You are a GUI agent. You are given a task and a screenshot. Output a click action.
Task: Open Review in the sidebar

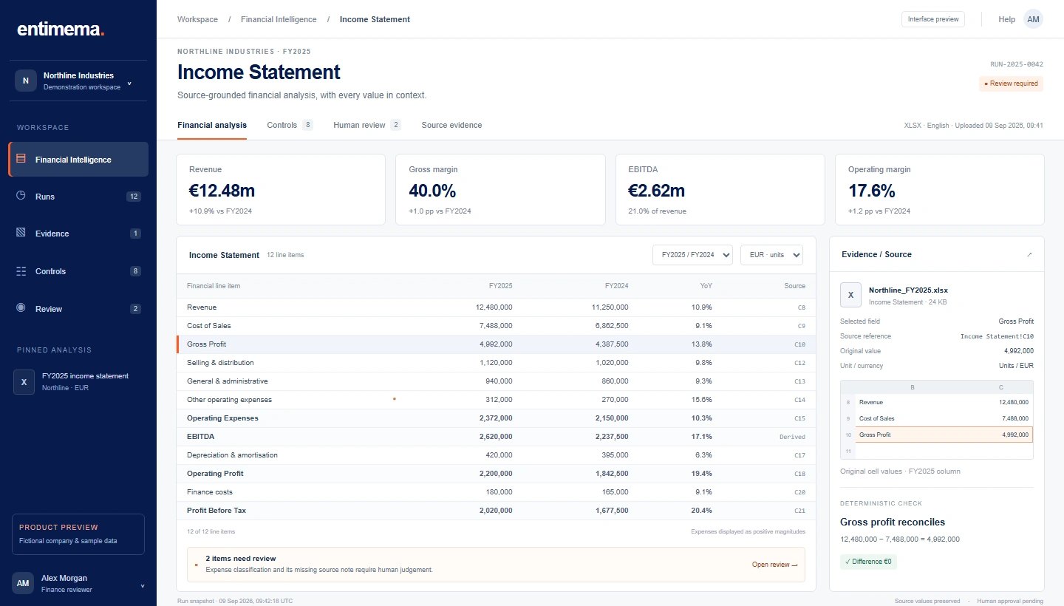(78, 309)
